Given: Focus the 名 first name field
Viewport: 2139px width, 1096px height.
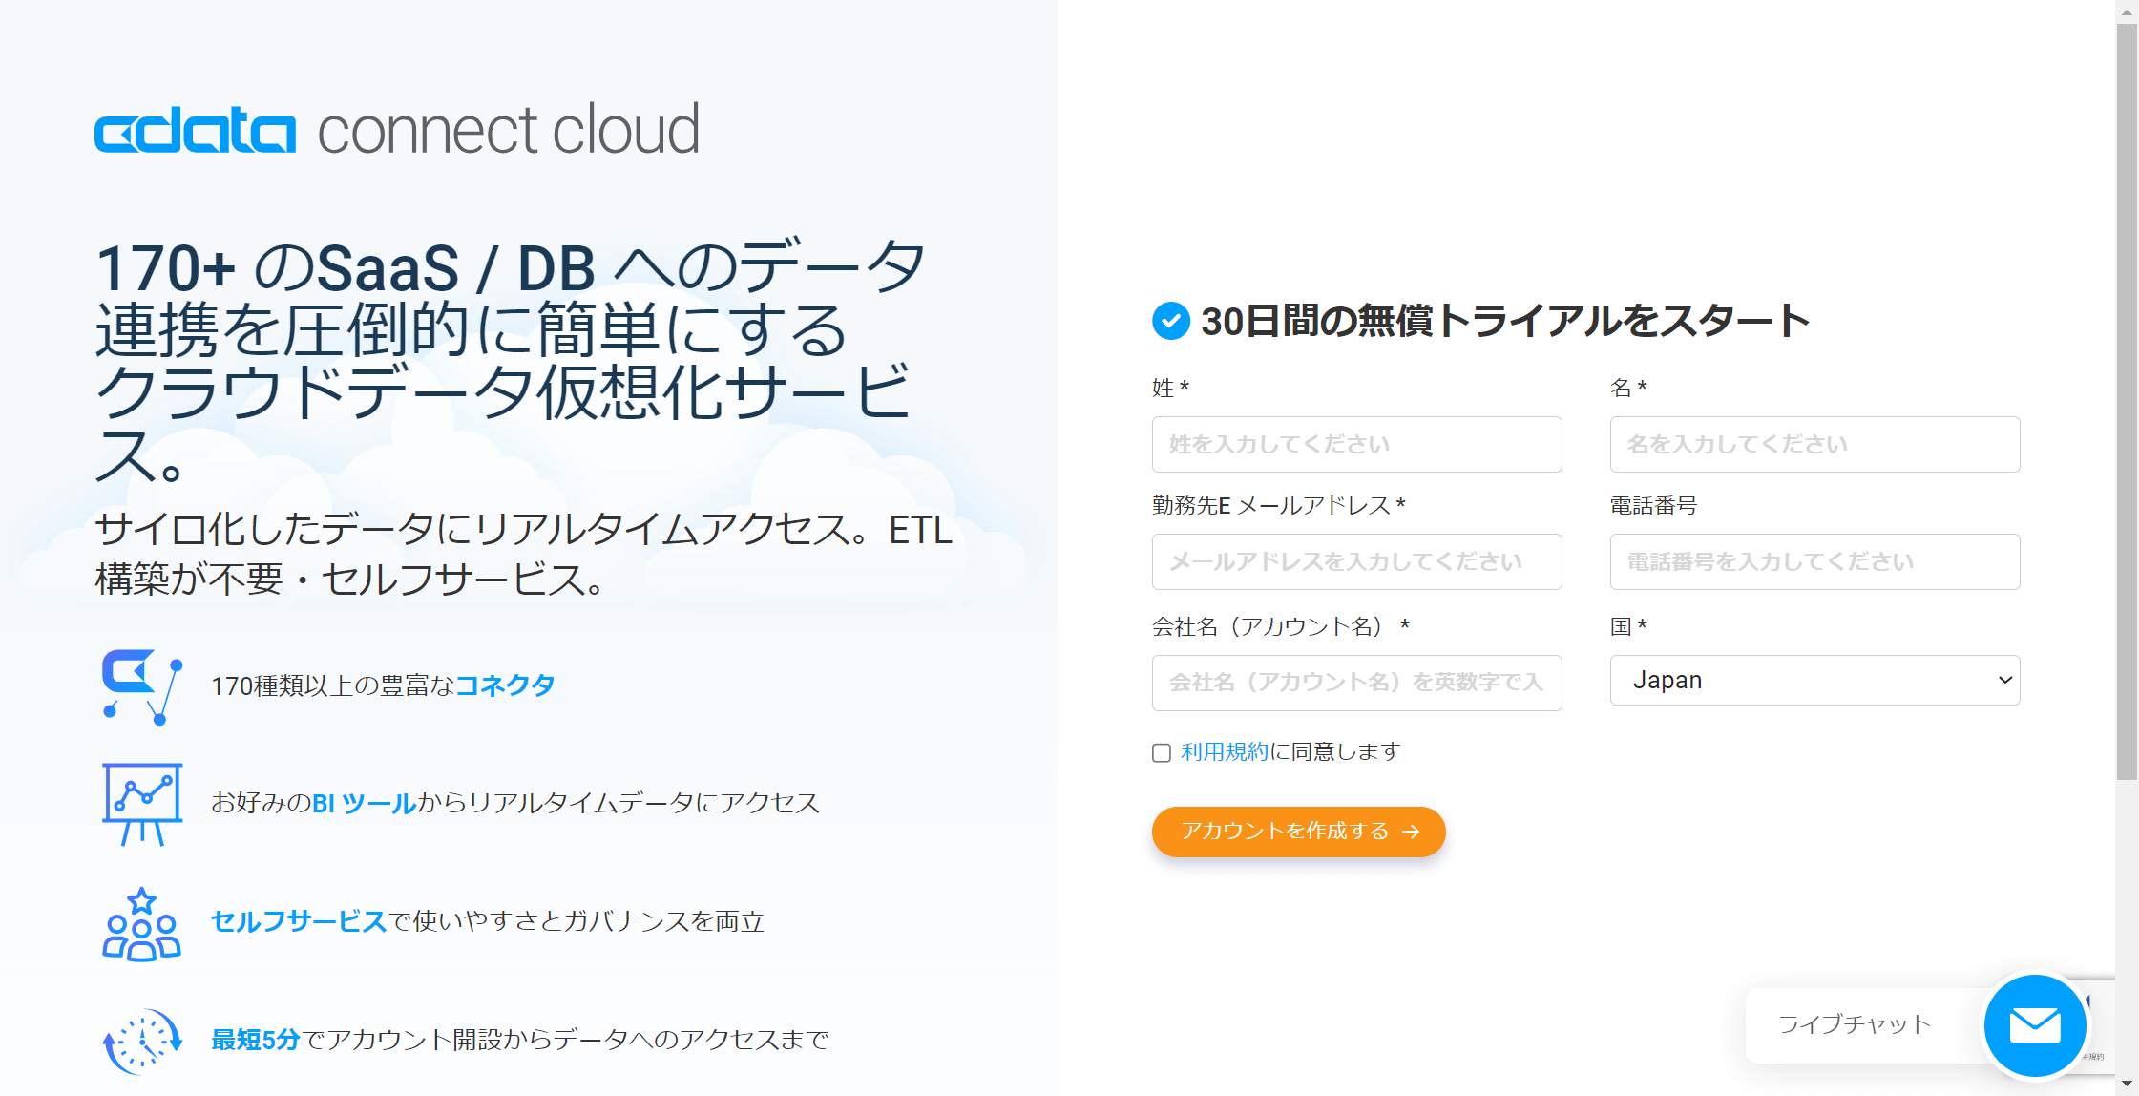Looking at the screenshot, I should (x=1814, y=444).
